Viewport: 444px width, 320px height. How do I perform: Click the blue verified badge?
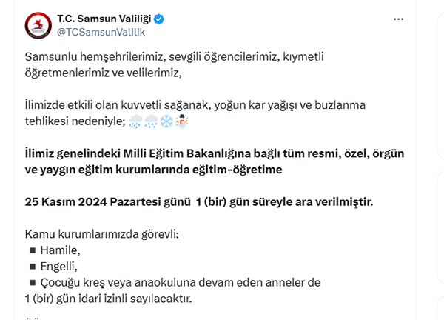(159, 19)
